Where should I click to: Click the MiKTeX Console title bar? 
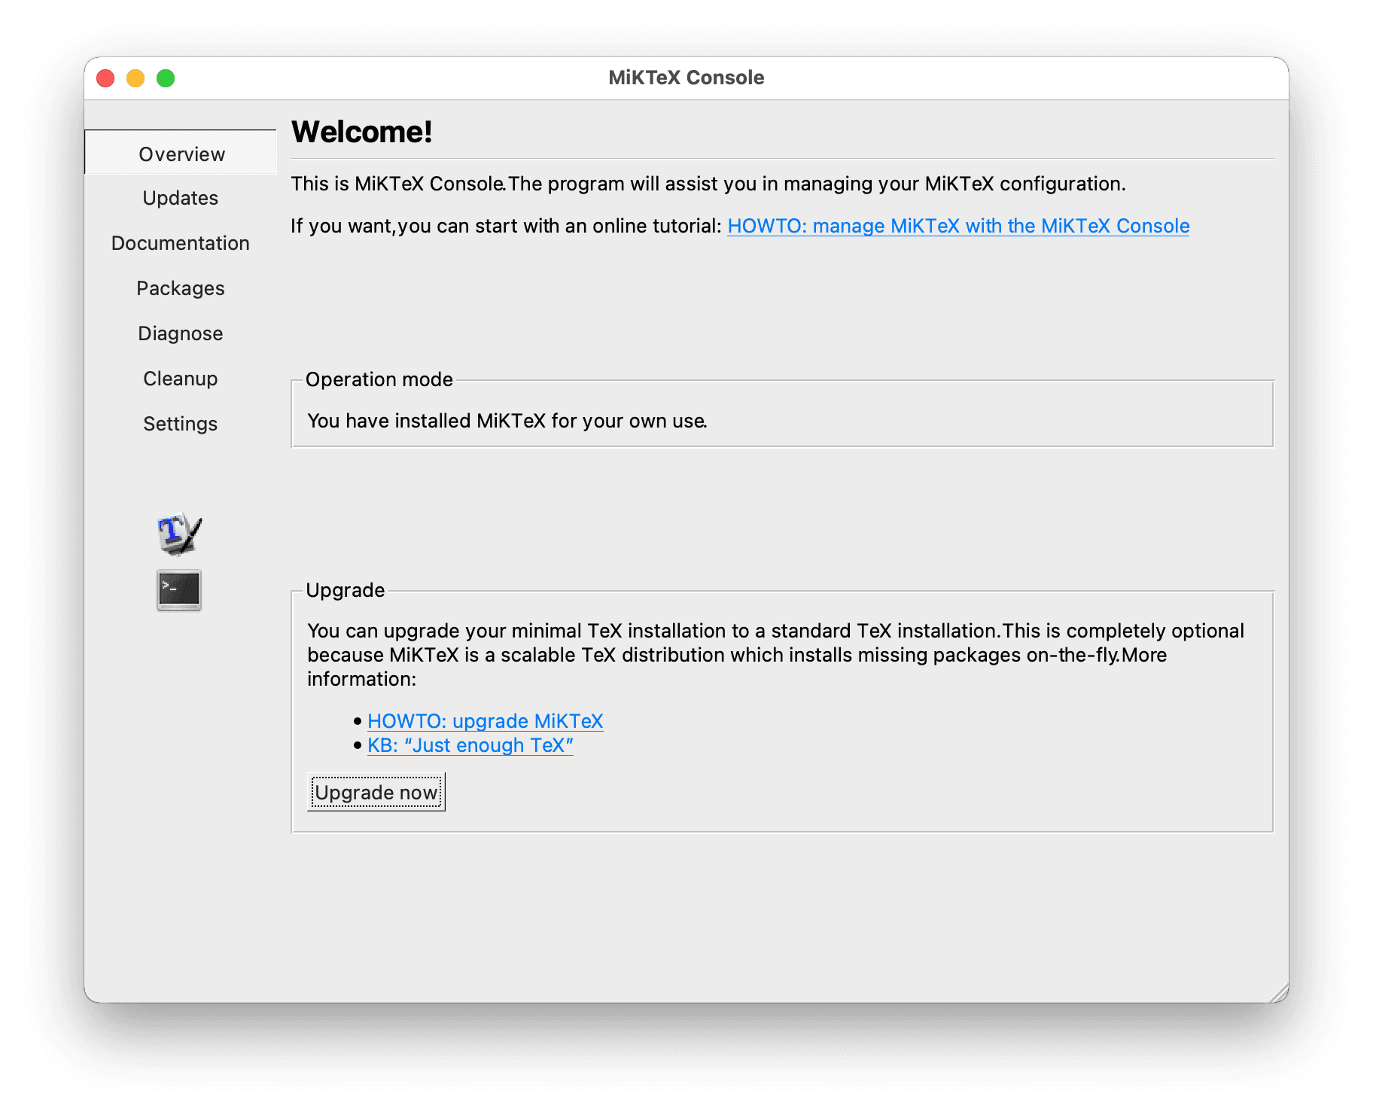[686, 78]
